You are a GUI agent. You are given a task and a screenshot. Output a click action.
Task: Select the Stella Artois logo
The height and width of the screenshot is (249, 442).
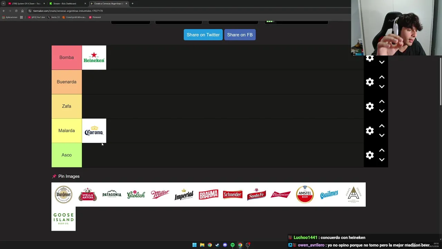(88, 194)
